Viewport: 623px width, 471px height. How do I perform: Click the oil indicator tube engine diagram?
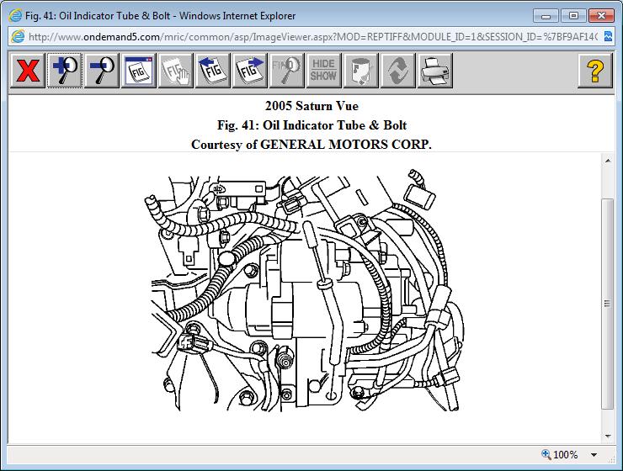point(305,290)
